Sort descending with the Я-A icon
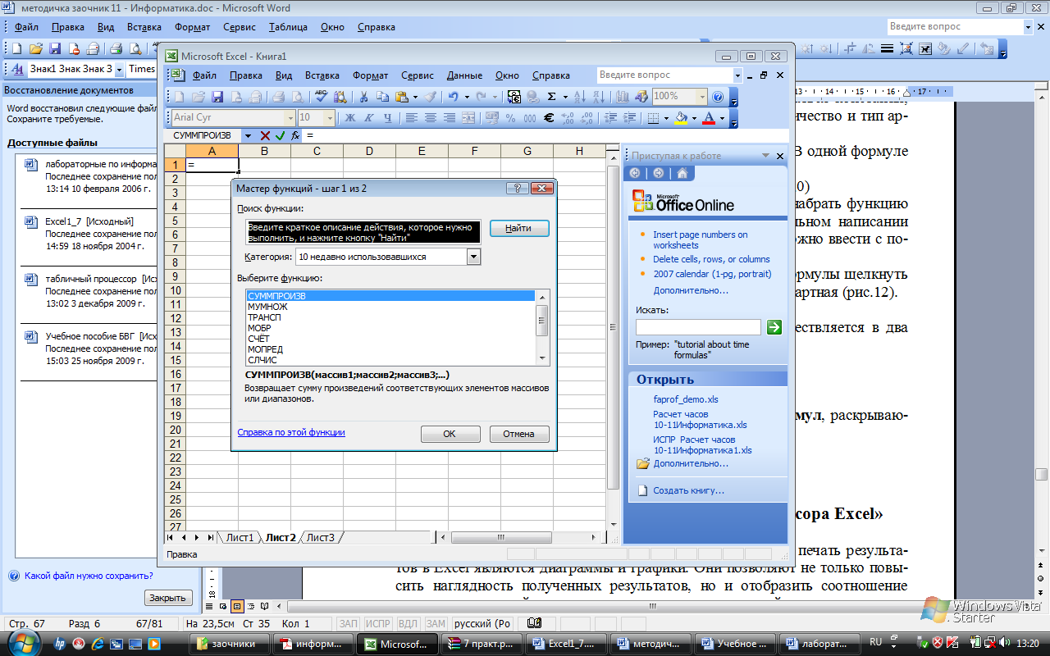The height and width of the screenshot is (656, 1050). 598,96
